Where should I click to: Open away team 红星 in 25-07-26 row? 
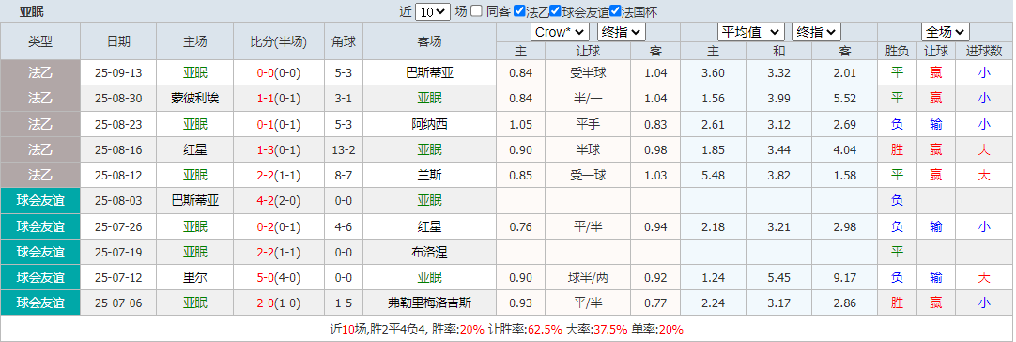click(430, 226)
